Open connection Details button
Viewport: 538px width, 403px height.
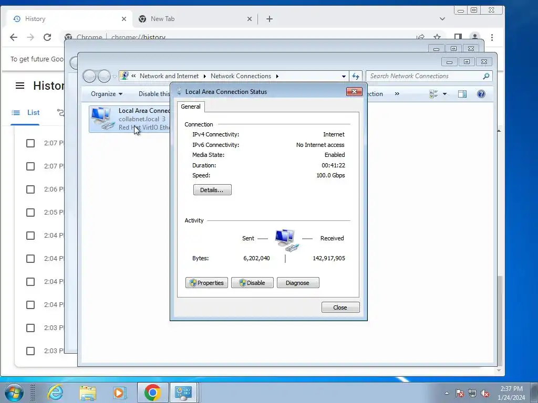click(212, 190)
